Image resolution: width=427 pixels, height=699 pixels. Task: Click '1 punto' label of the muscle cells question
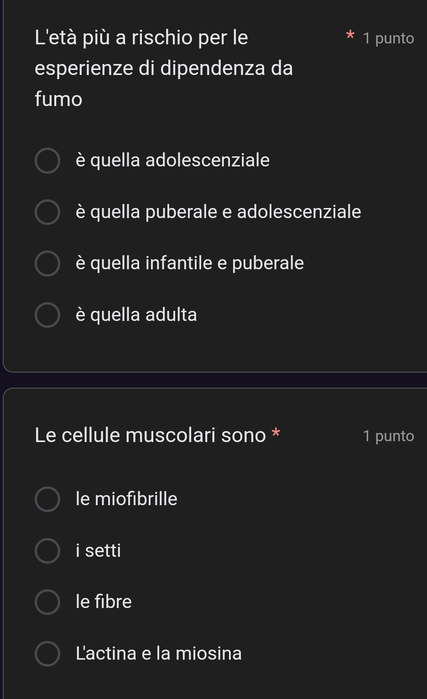388,436
